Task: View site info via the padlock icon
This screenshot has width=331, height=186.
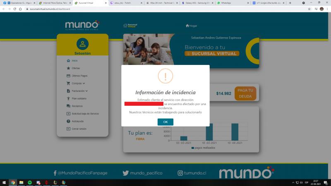Action: tap(27, 9)
